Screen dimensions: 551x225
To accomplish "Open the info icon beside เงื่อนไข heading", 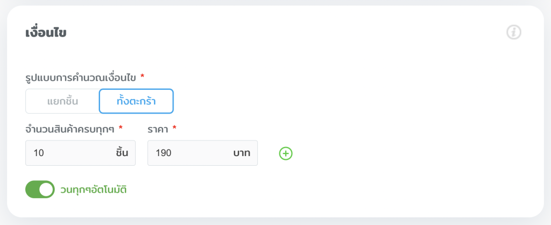I will tap(514, 32).
